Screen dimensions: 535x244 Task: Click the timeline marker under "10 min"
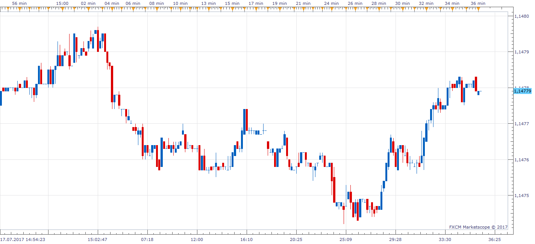point(180,8)
